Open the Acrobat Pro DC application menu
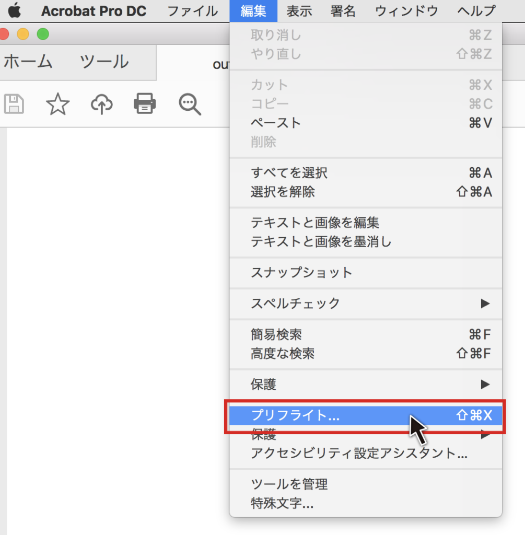525x535 pixels. click(x=94, y=11)
